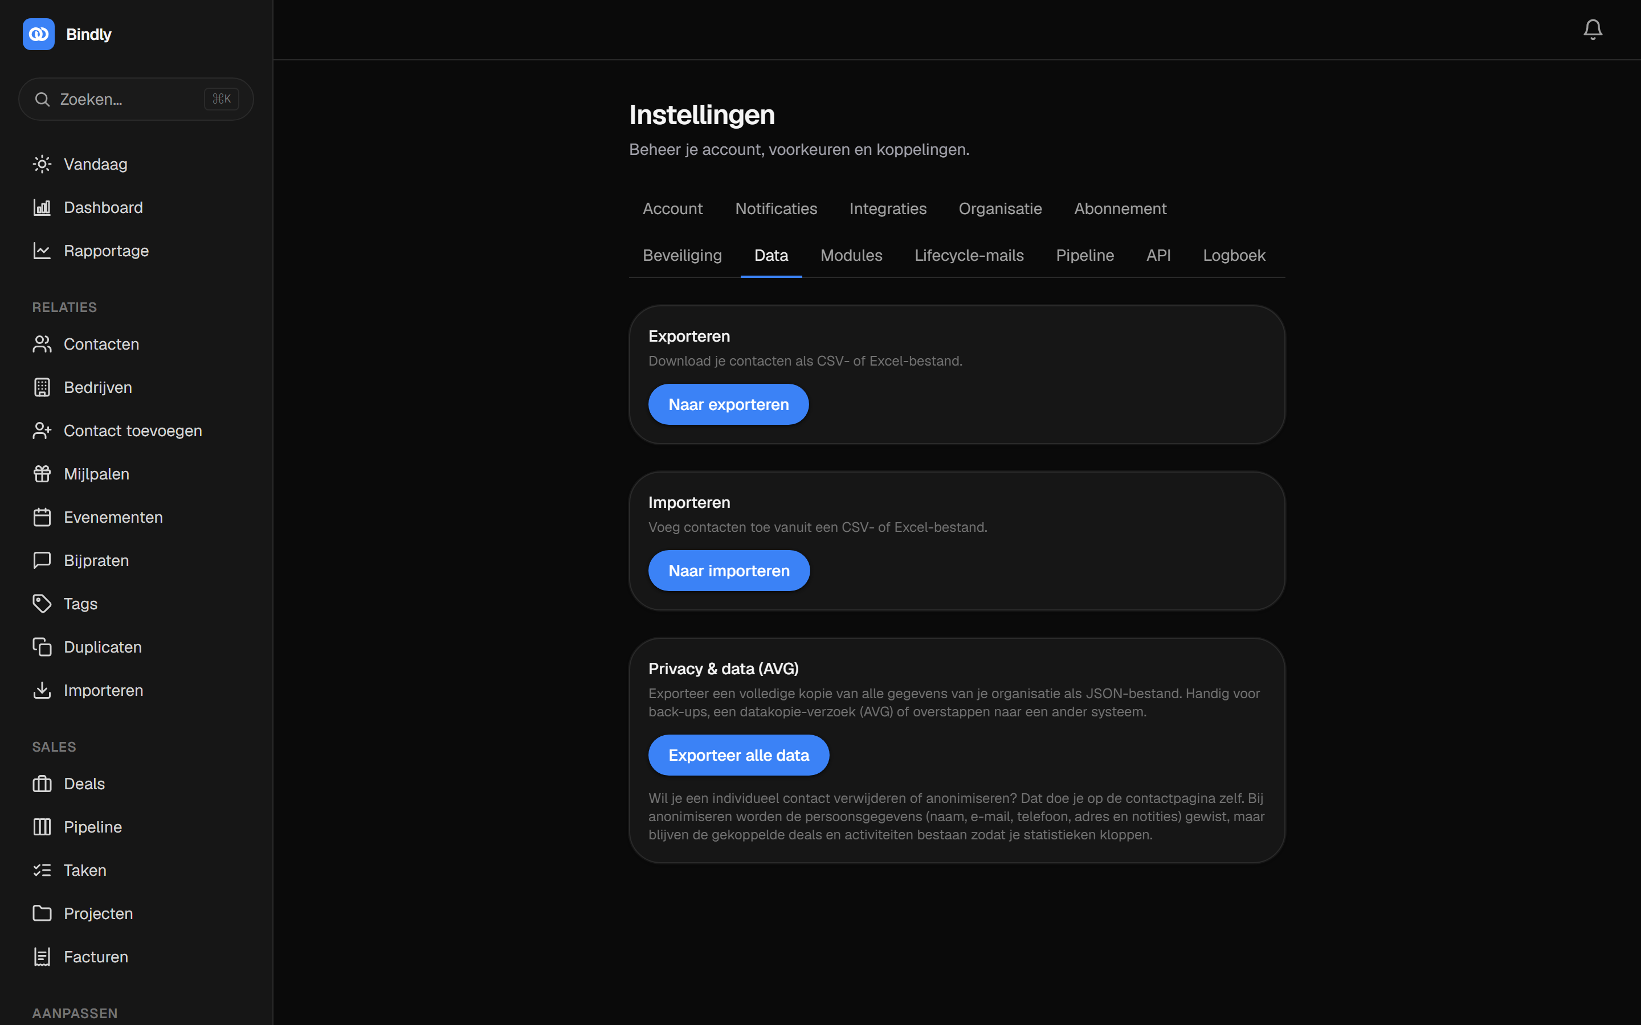Select the Abonnement tab
1641x1025 pixels.
click(1120, 209)
